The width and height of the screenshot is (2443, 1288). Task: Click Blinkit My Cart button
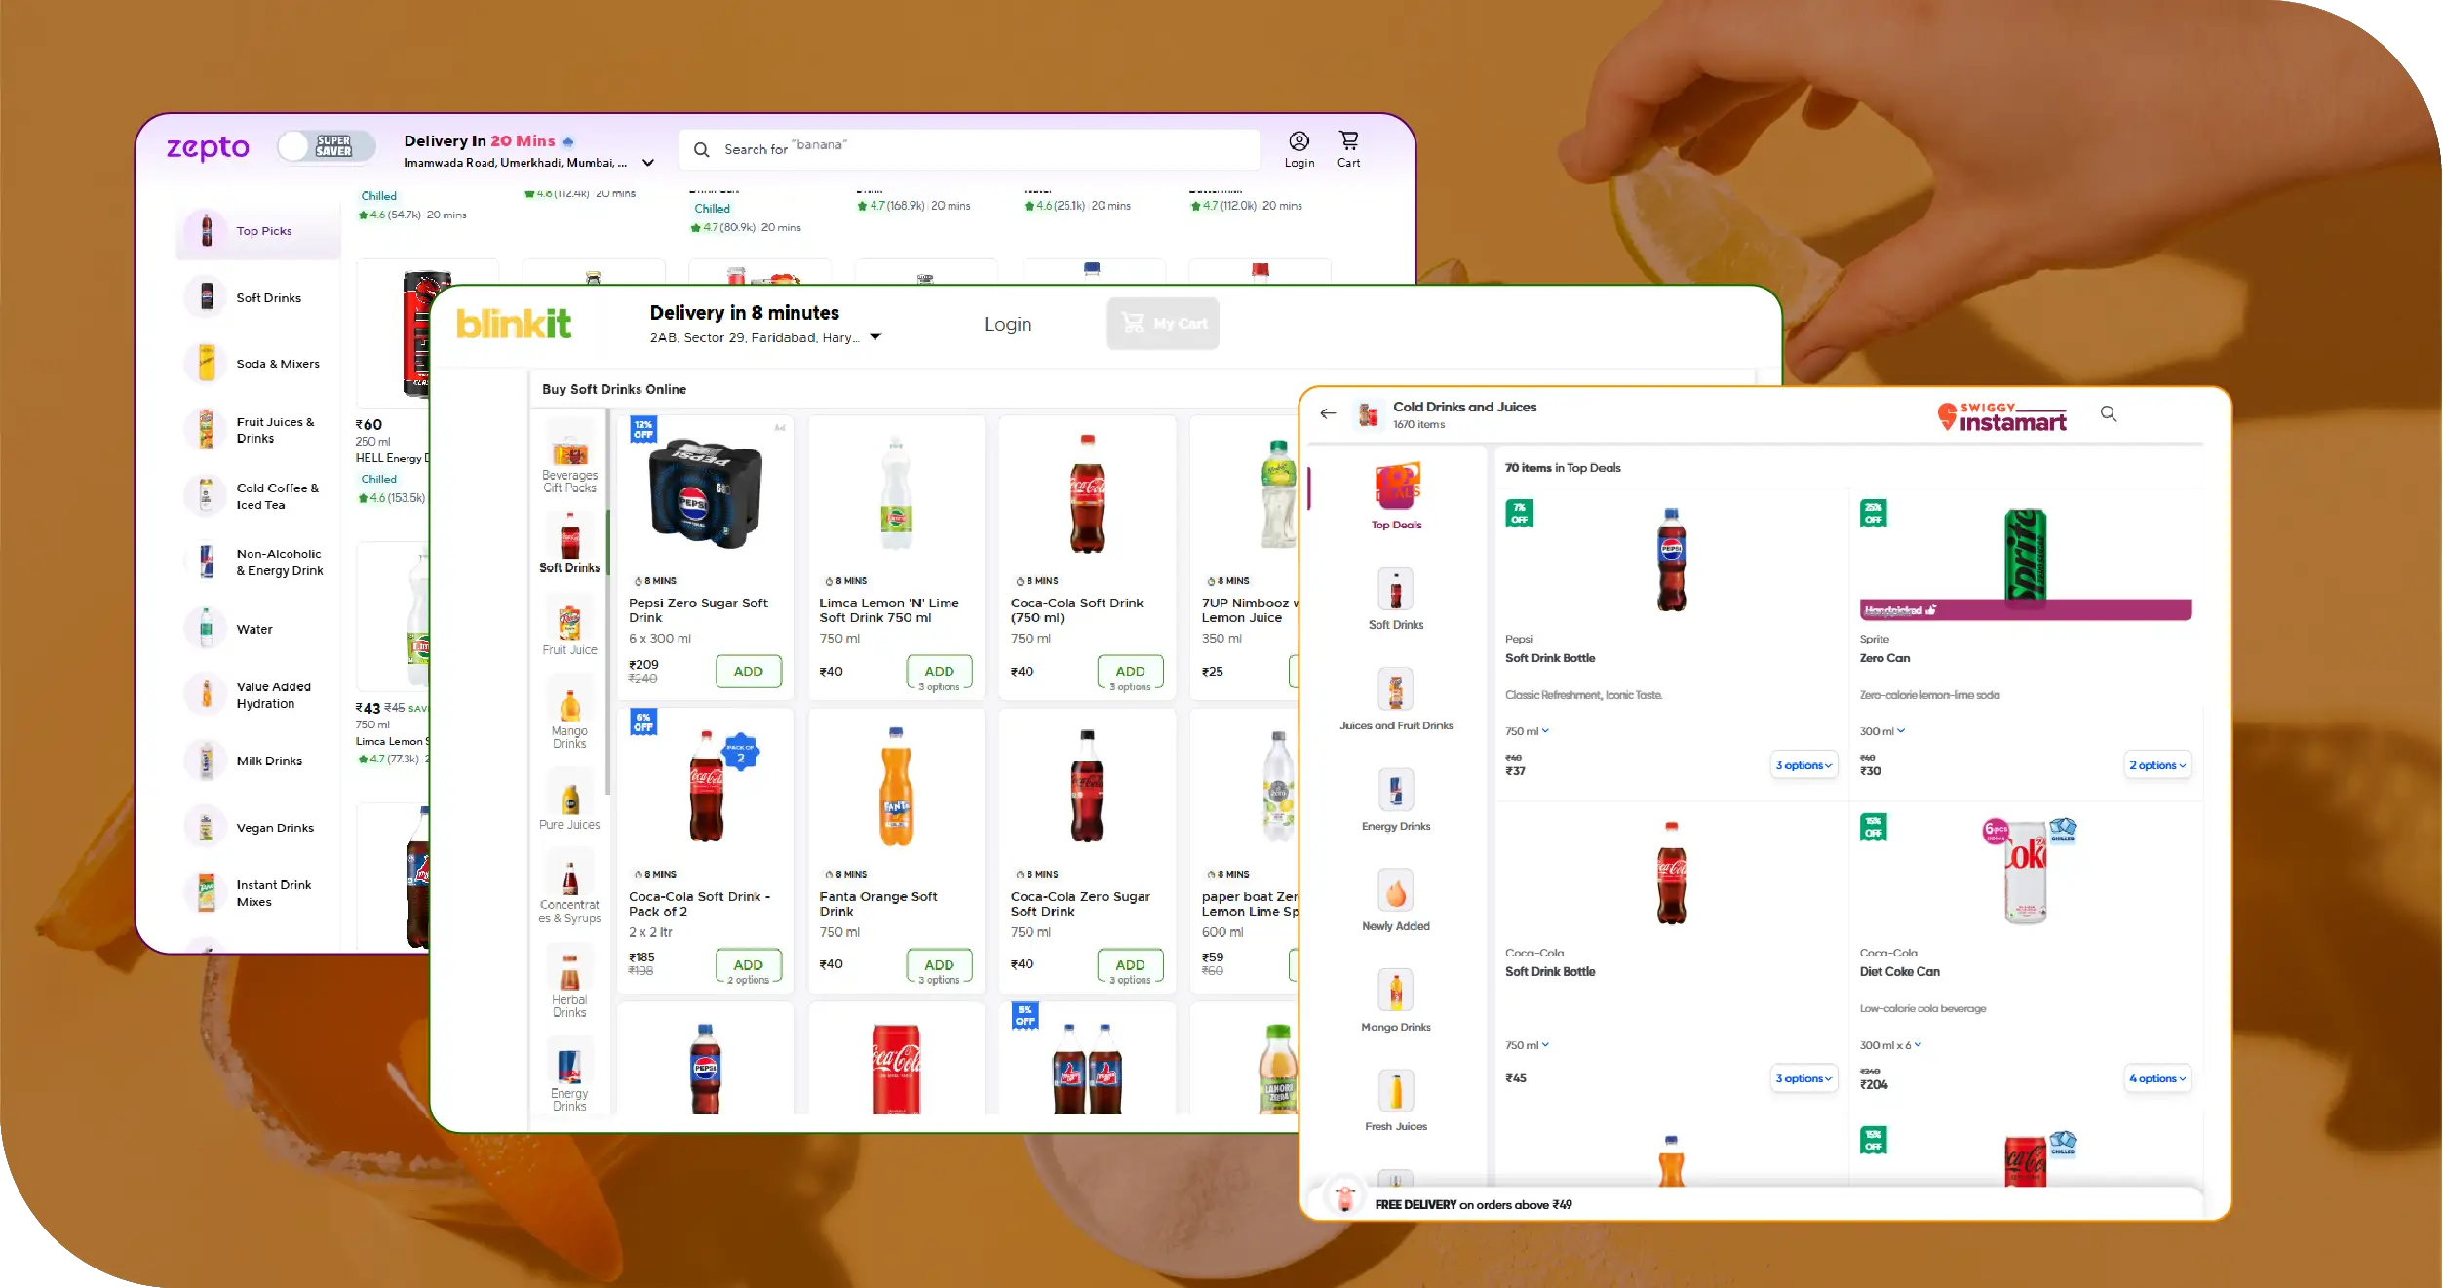click(x=1163, y=324)
